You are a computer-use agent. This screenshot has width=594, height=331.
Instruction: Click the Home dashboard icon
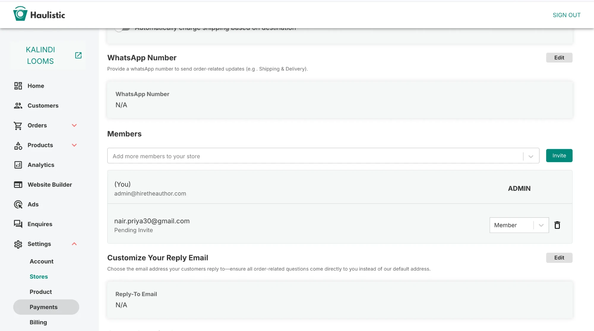pyautogui.click(x=18, y=86)
